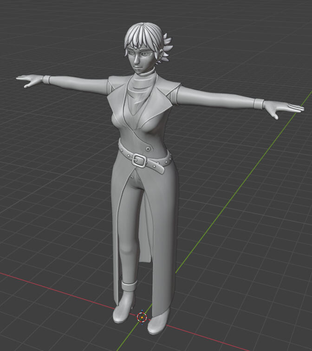This screenshot has height=351, width=312.
Task: Click the boot next to the 3D cursor
Action: pyautogui.click(x=123, y=311)
